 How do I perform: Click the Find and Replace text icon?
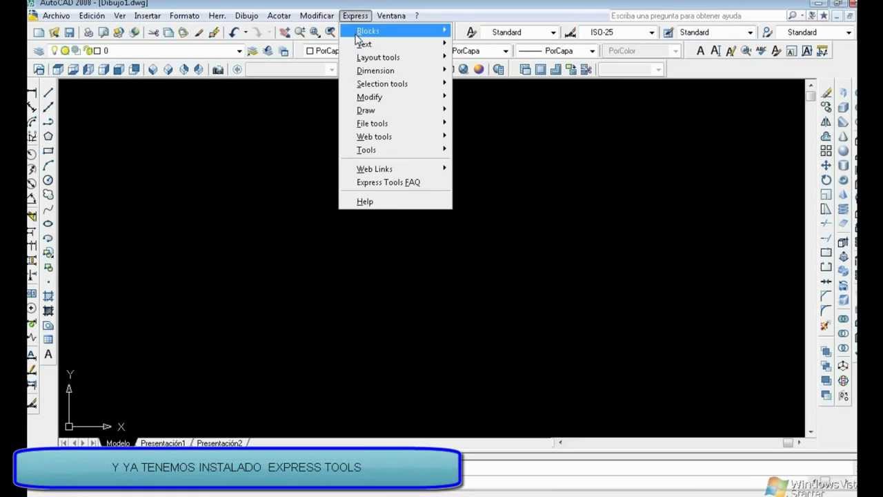tap(746, 50)
